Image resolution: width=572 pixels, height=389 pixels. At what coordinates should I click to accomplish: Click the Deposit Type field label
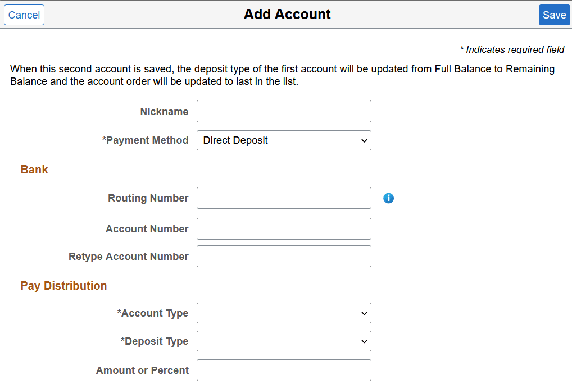(154, 341)
